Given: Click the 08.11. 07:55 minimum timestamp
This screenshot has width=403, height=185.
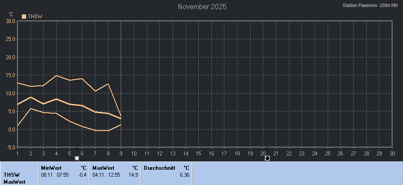Looking at the screenshot, I should [x=55, y=175].
